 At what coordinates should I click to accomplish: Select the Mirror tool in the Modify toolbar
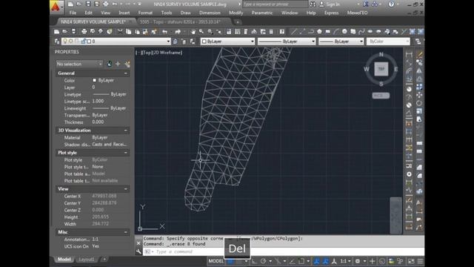[x=419, y=71]
